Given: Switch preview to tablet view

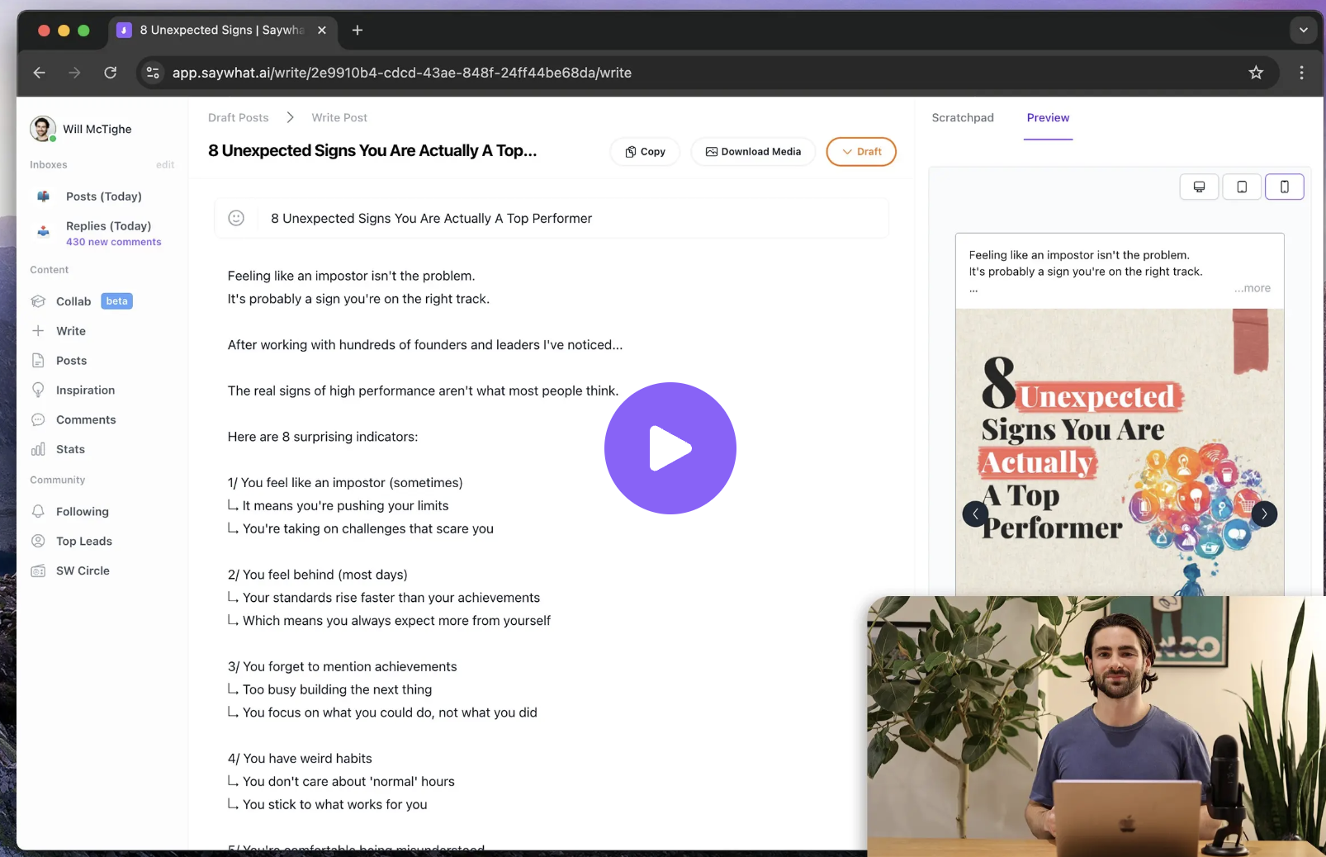Looking at the screenshot, I should click(x=1242, y=187).
